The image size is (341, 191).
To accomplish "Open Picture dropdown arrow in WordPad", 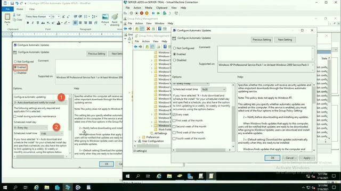I will pos(105,25).
